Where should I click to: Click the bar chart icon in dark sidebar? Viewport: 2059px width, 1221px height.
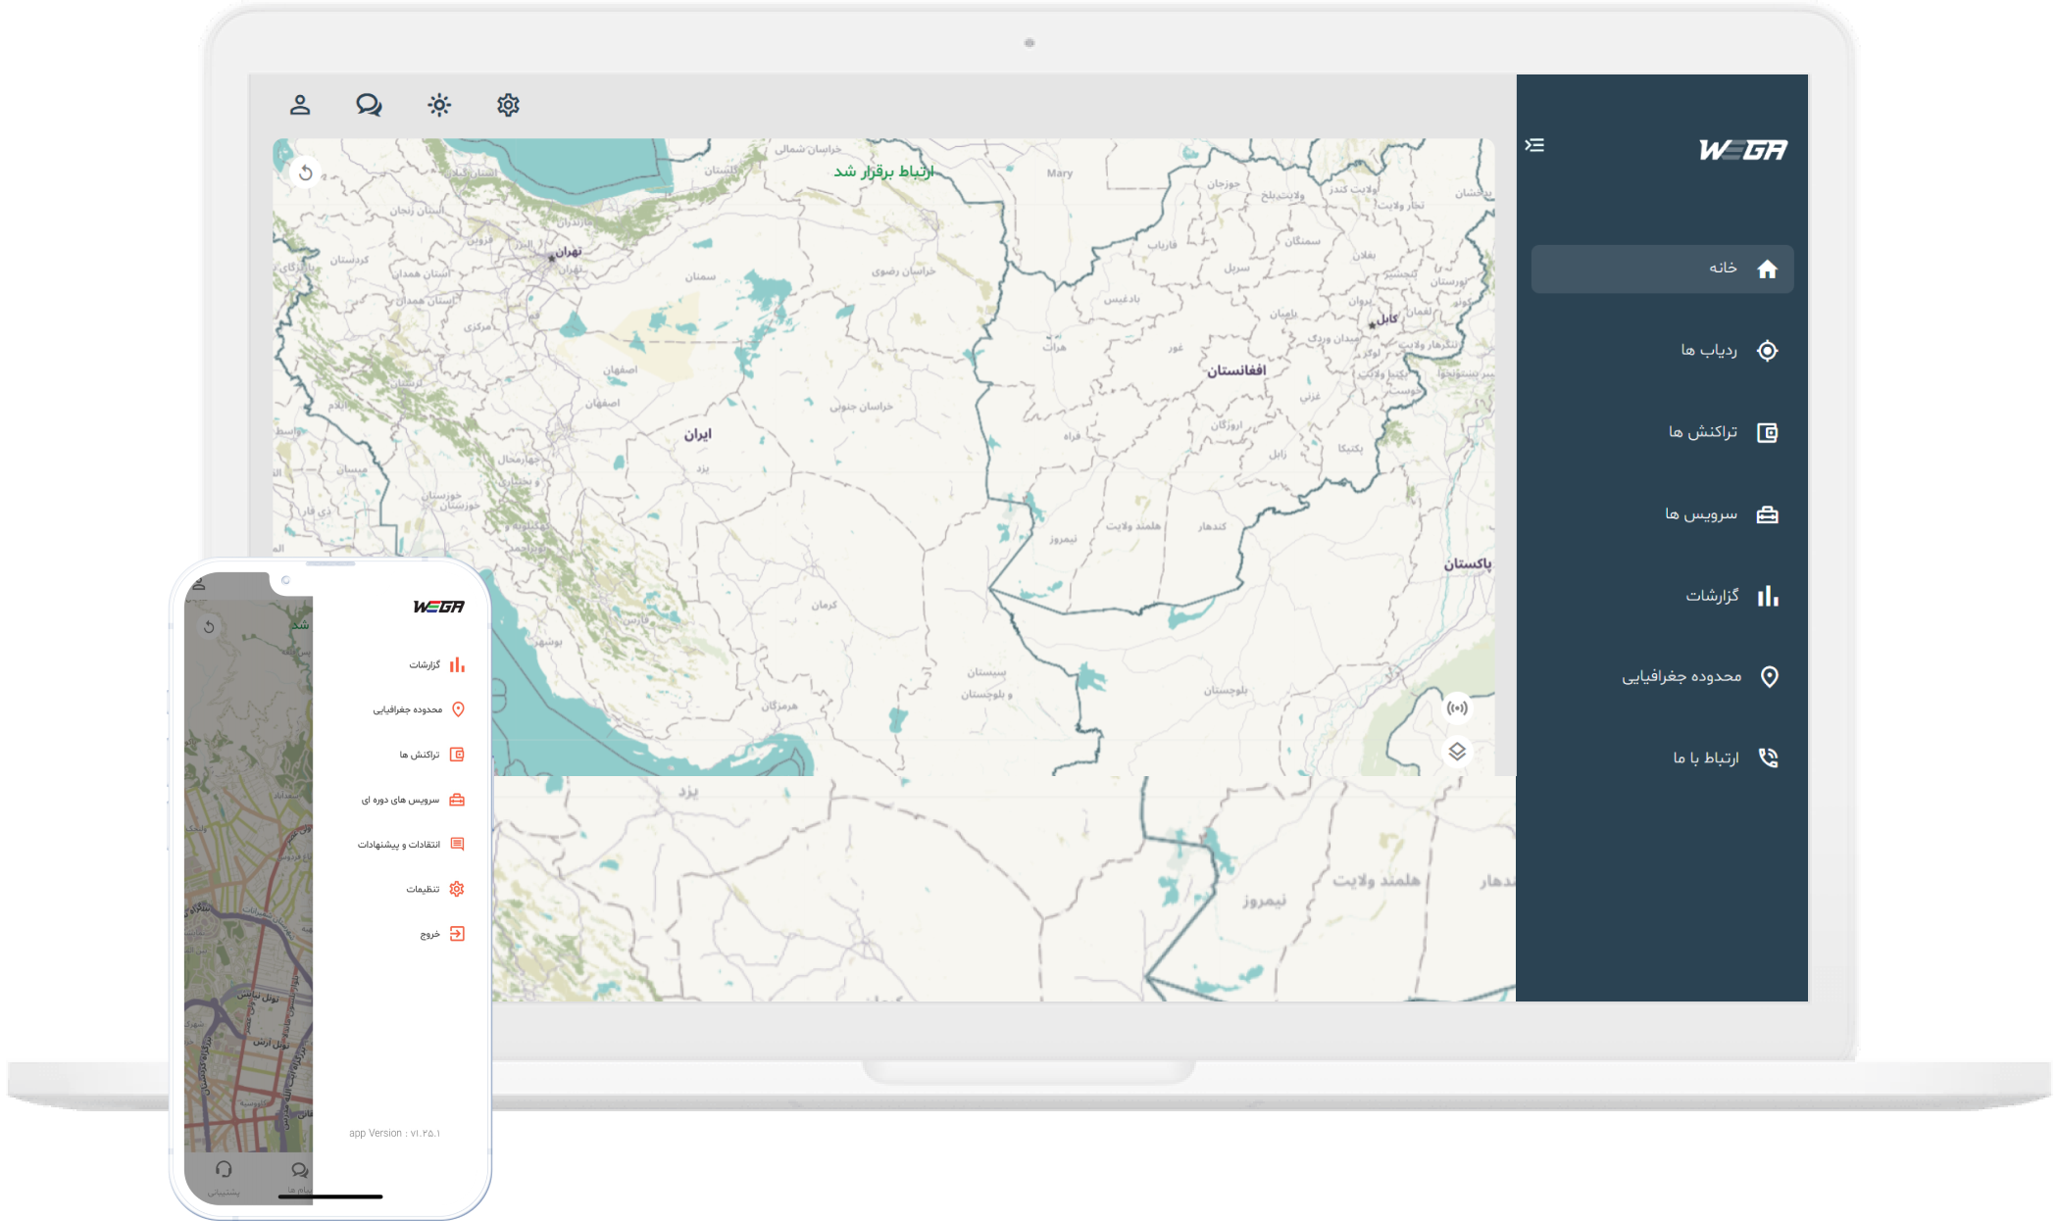pos(1768,596)
